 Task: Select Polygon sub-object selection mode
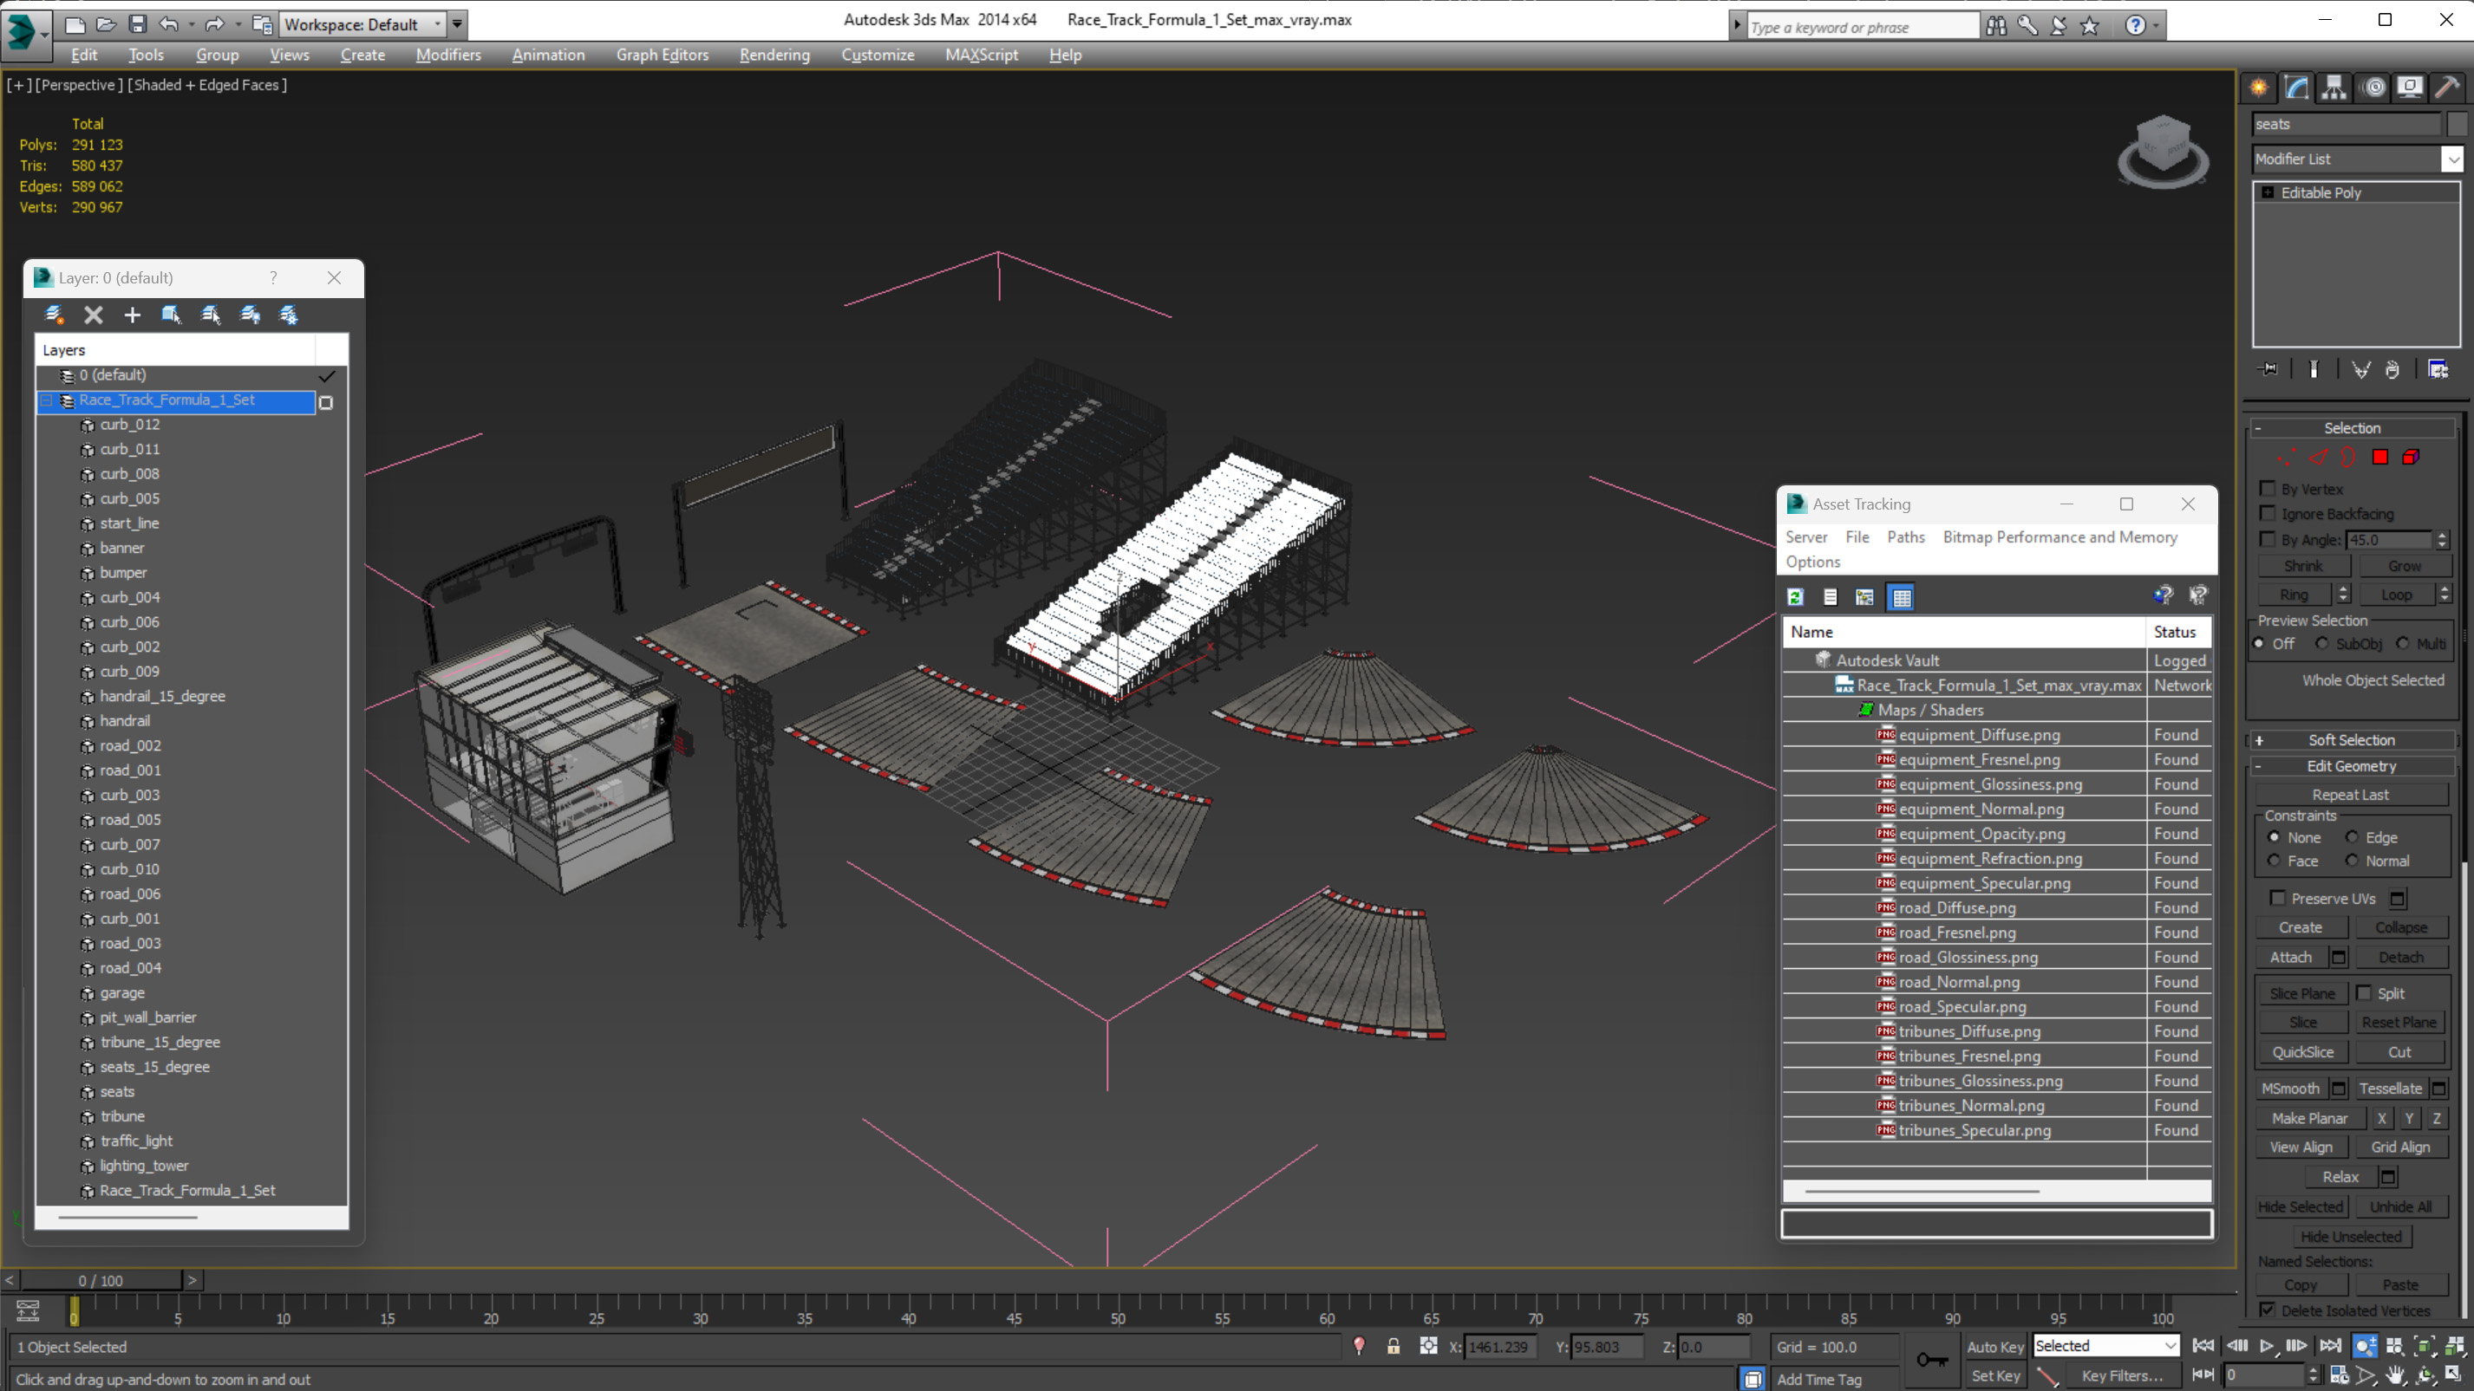coord(2379,457)
